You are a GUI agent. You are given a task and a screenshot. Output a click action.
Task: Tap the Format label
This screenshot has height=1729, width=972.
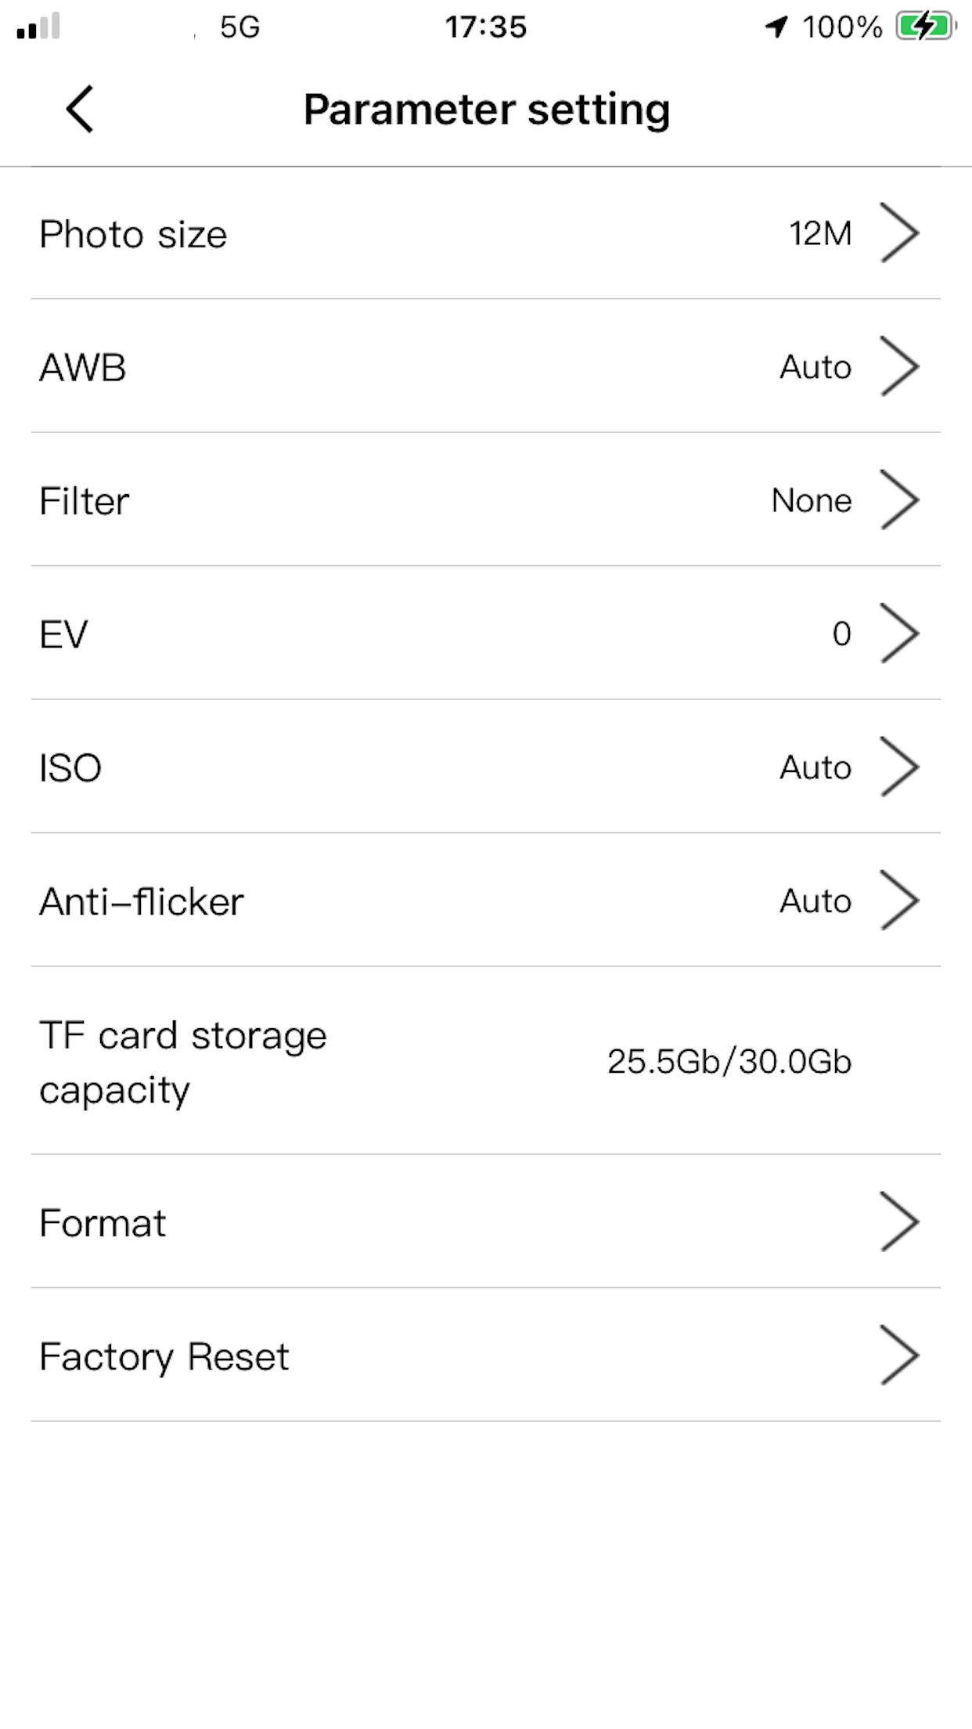click(x=103, y=1223)
